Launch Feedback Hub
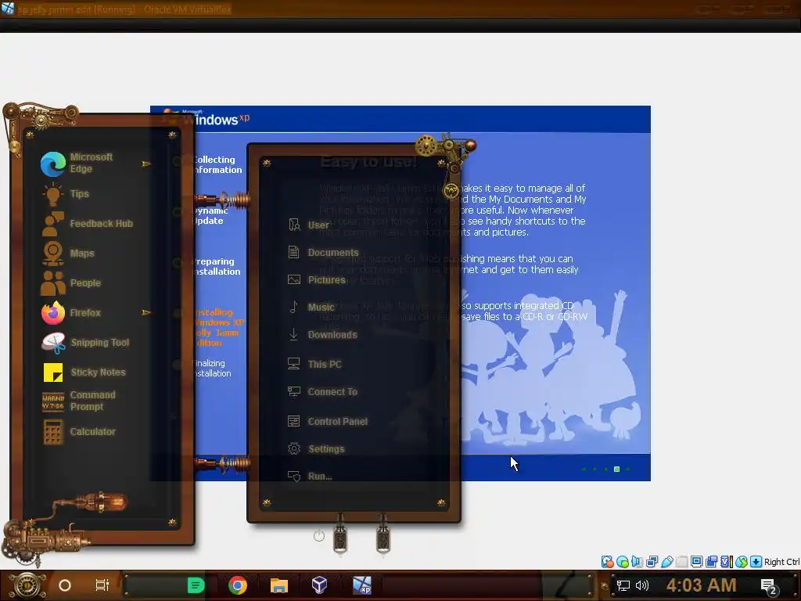 click(x=87, y=224)
